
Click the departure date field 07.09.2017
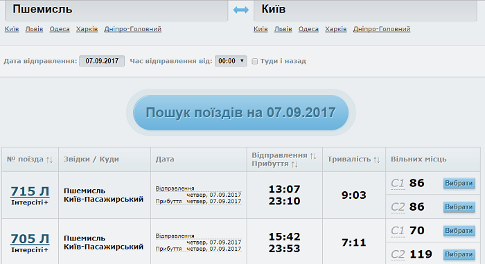[x=102, y=61]
